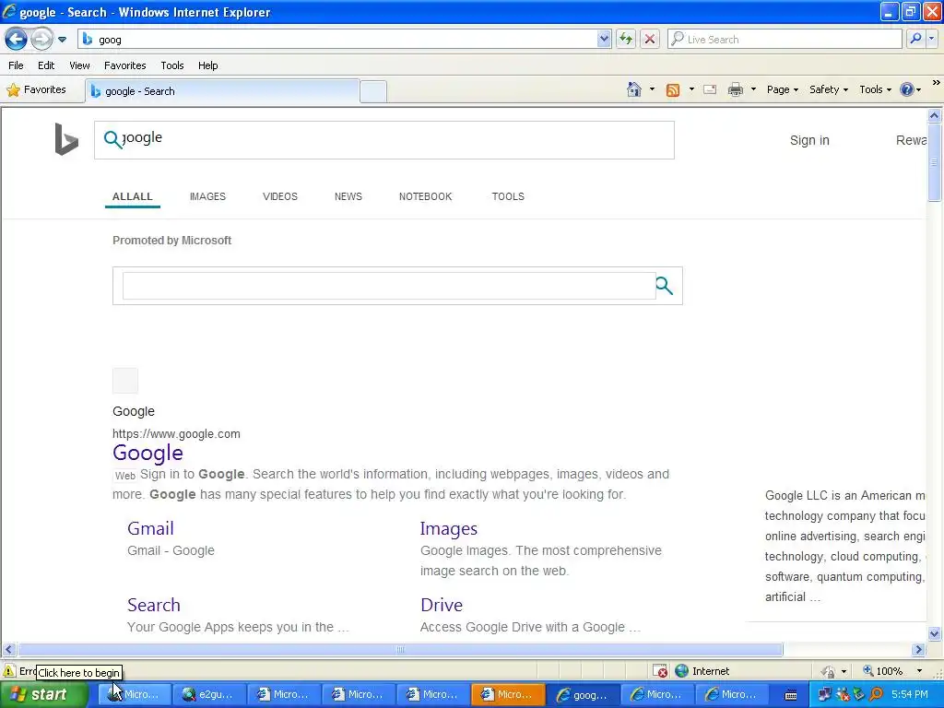Open the Images sitelink
Viewport: 944px width, 708px height.
(x=449, y=528)
